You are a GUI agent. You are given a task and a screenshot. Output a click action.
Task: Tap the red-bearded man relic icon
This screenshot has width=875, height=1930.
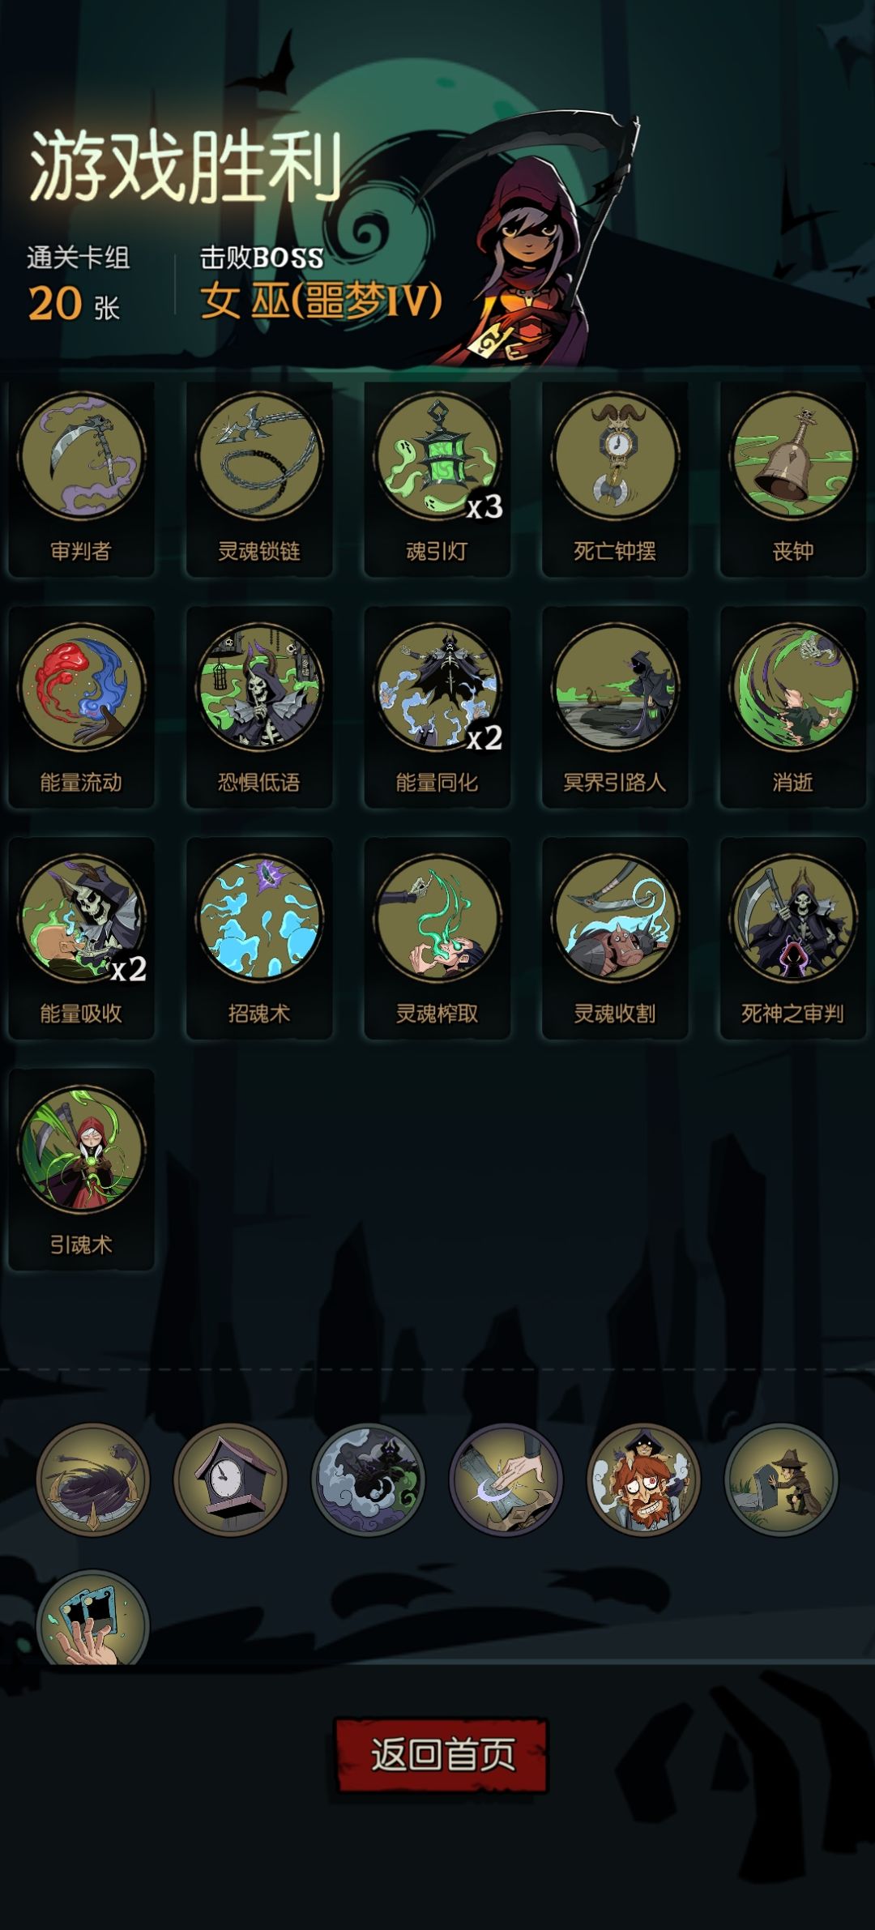pos(643,1480)
